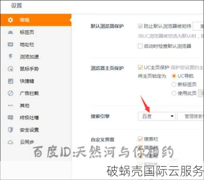Select 鼠标手势 in sidebar
The height and width of the screenshot is (180, 204).
[36, 69]
